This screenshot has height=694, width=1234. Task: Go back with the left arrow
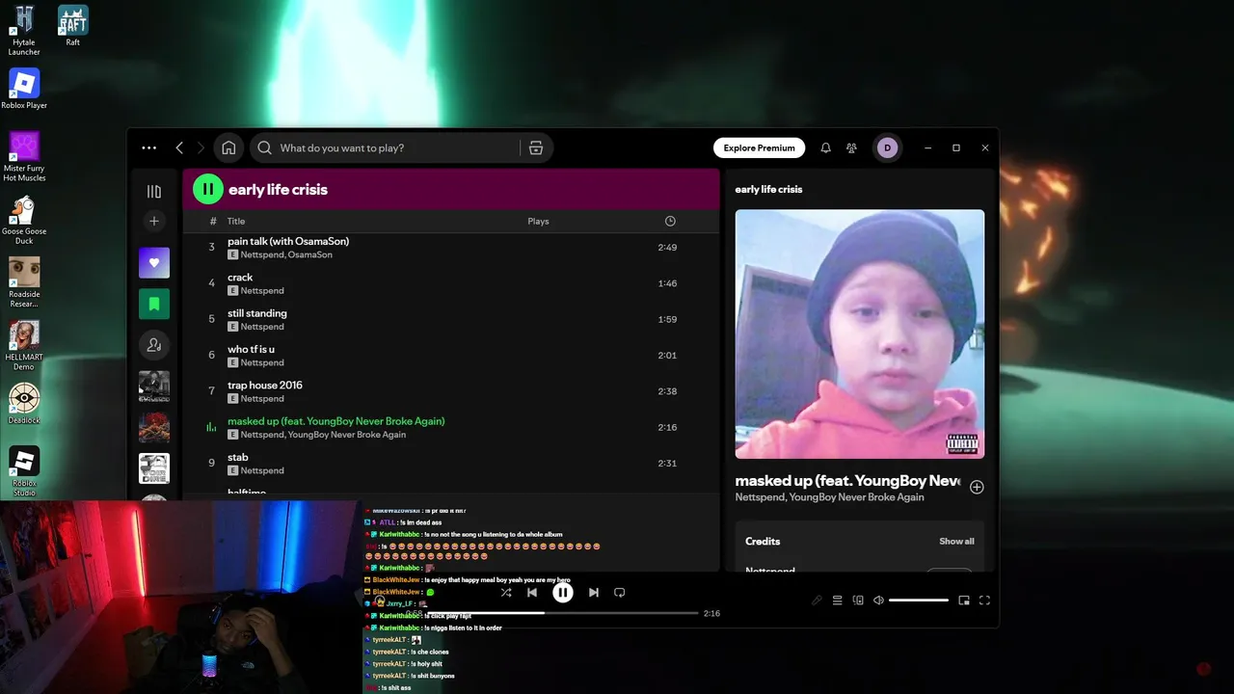coord(179,147)
